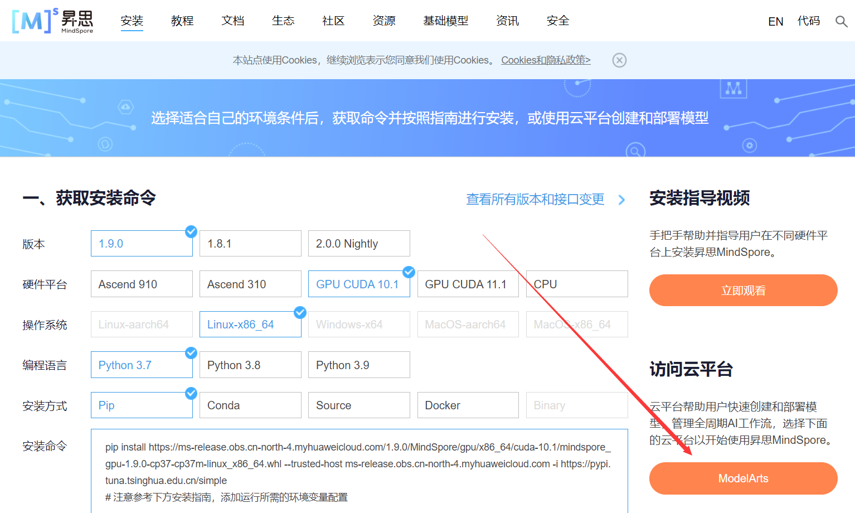Image resolution: width=855 pixels, height=513 pixels.
Task: Switch to the 文档 section
Action: pyautogui.click(x=232, y=21)
